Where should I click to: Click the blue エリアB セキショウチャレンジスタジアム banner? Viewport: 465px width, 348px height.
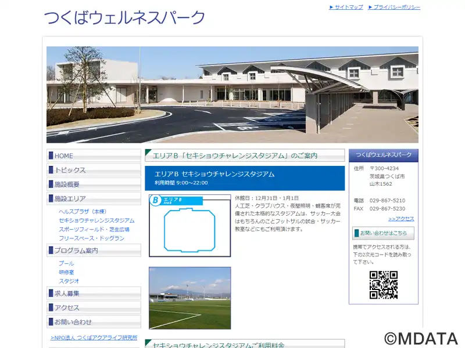coord(245,178)
